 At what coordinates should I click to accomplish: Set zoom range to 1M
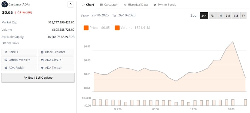coord(220,15)
